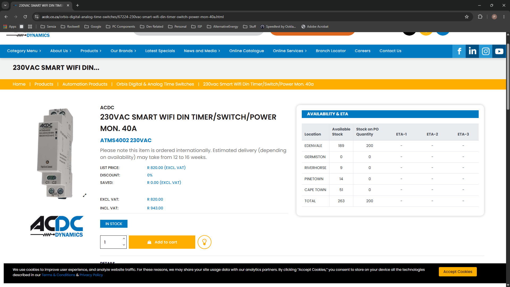Click the page vertical scrollbar
The image size is (510, 287).
[508, 77]
